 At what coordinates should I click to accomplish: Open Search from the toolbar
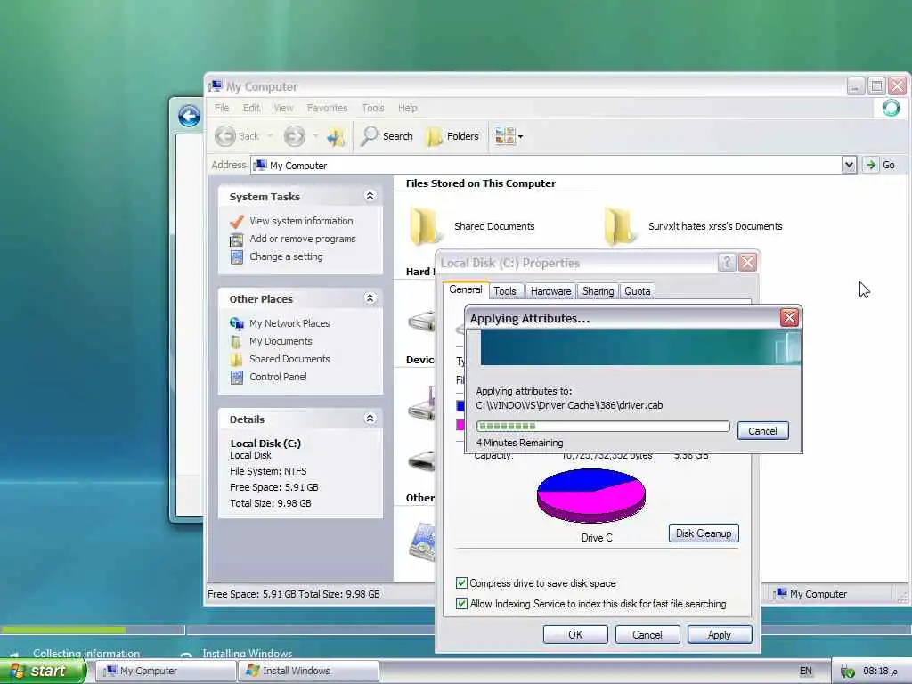[x=387, y=136]
